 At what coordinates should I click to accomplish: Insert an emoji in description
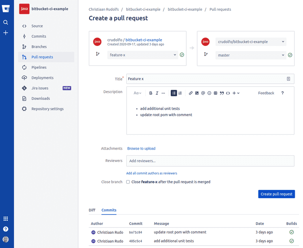tap(209, 93)
